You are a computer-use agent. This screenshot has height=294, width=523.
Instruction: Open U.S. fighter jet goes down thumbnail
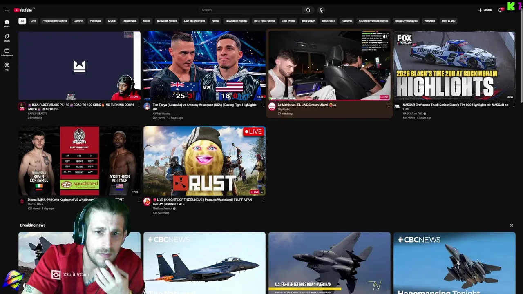point(329,263)
